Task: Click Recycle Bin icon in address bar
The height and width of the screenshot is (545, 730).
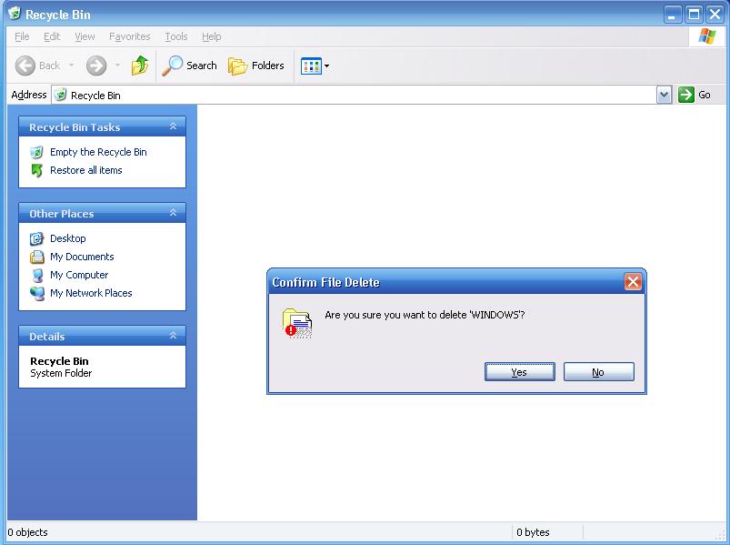Action: click(60, 95)
